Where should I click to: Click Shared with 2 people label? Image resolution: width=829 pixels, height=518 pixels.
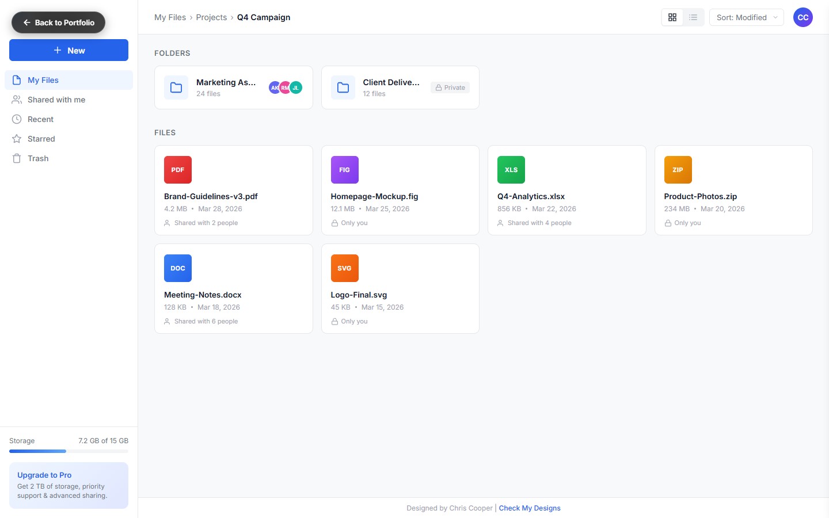[206, 223]
